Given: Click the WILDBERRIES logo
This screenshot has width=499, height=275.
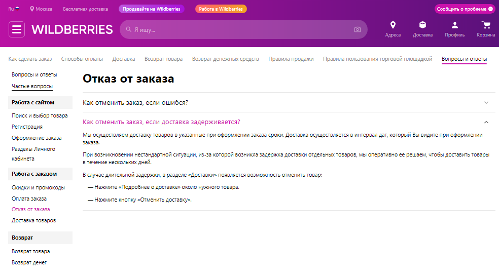Looking at the screenshot, I should click(x=72, y=29).
